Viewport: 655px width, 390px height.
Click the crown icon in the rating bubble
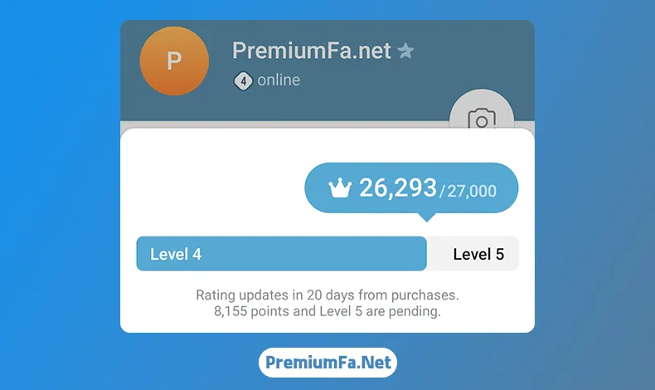click(x=340, y=188)
